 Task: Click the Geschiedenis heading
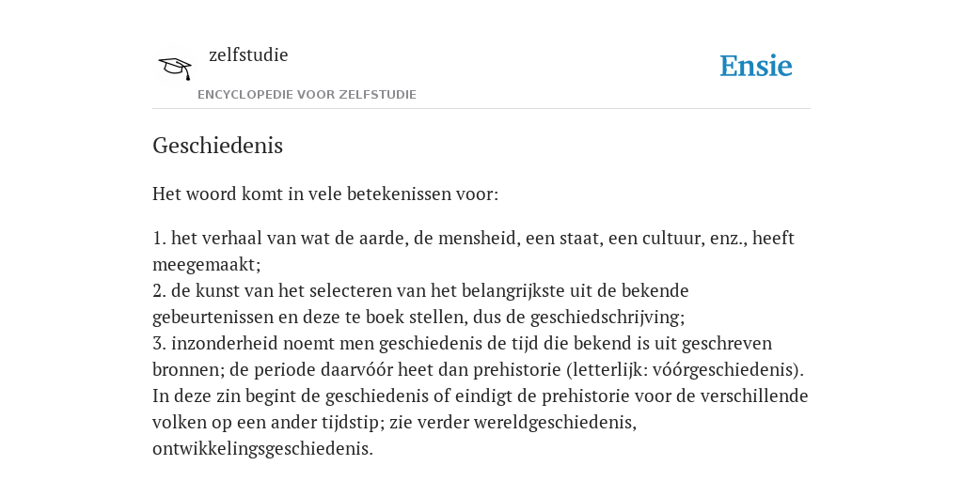click(x=217, y=146)
